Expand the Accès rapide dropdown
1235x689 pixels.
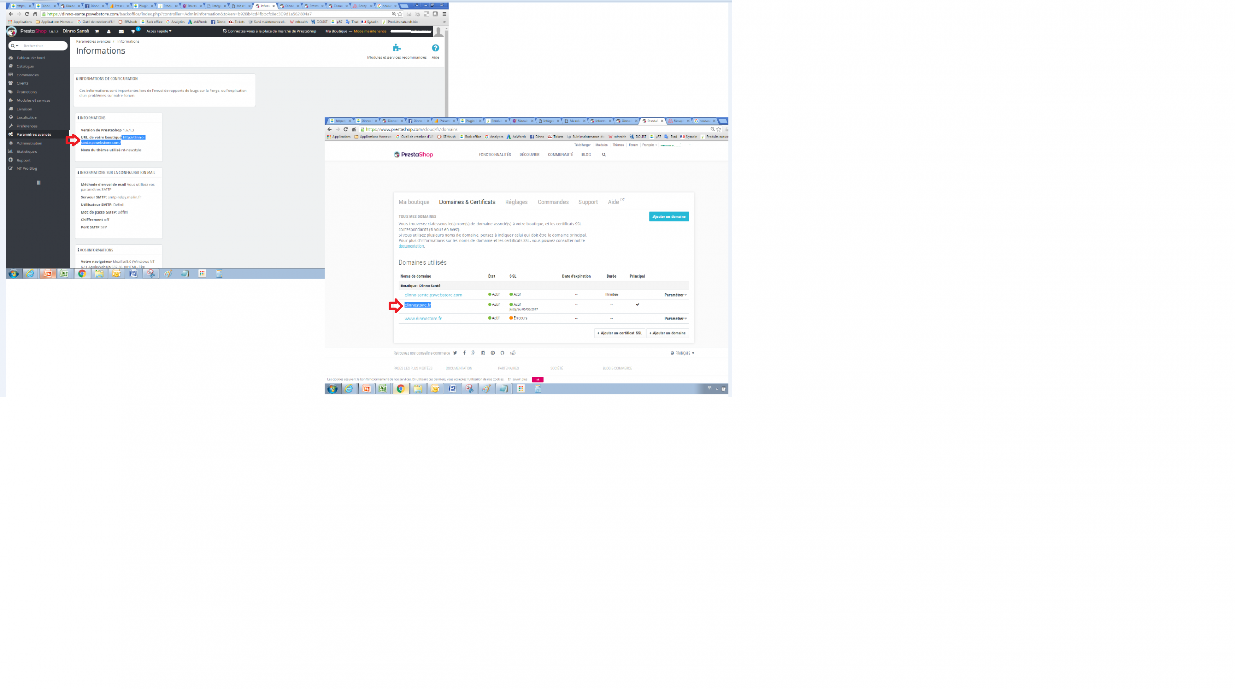point(158,31)
